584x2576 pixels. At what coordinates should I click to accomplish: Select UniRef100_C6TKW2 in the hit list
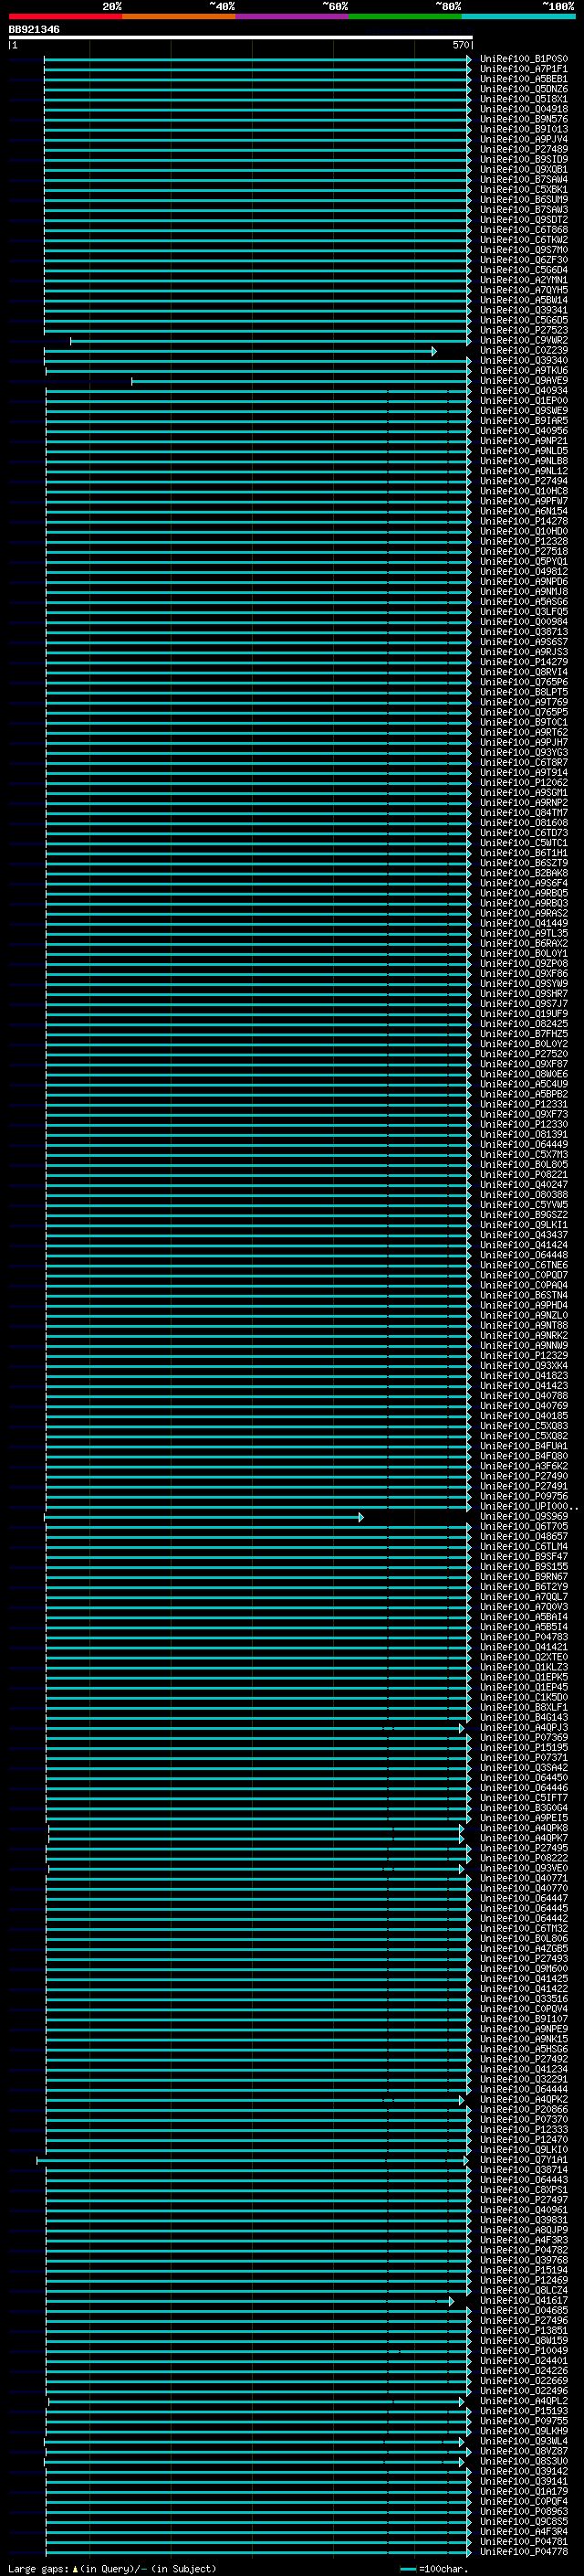(x=523, y=240)
